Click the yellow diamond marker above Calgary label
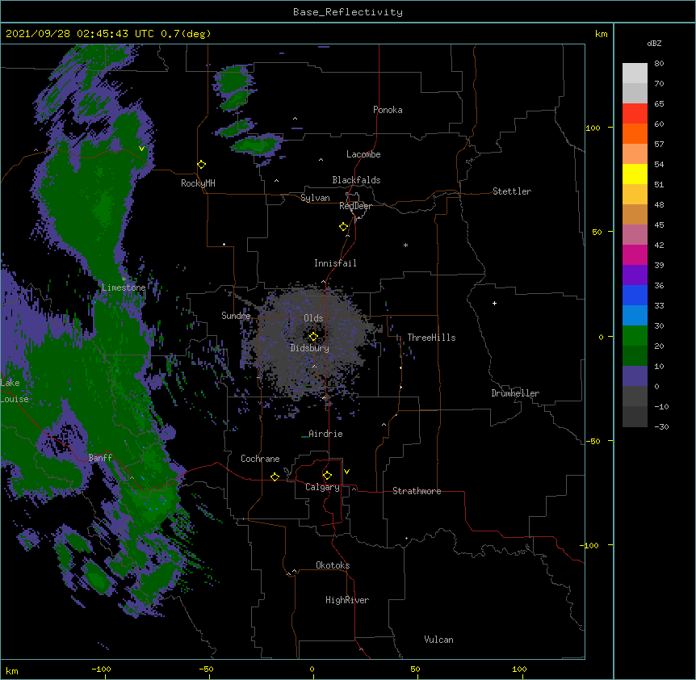Viewport: 696px width, 680px height. (327, 476)
